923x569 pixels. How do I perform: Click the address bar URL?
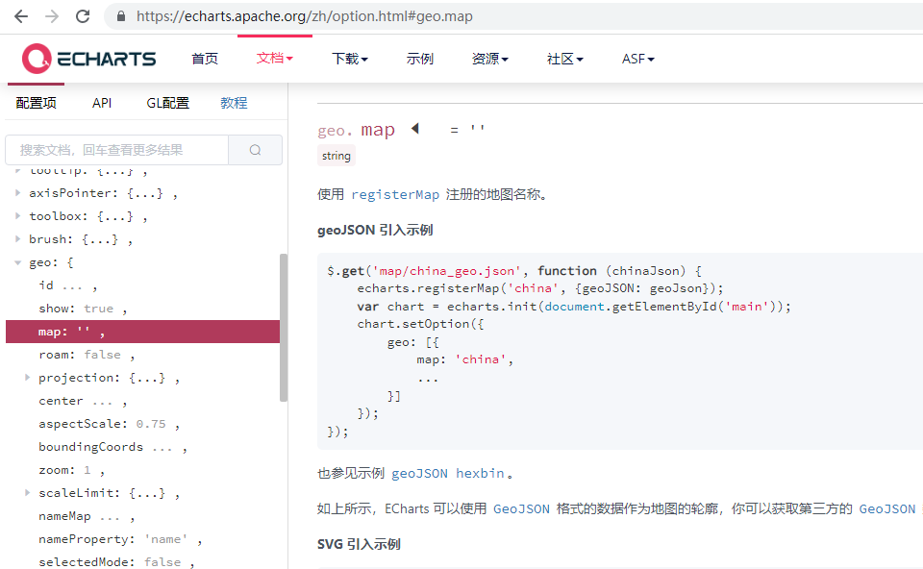[x=305, y=16]
